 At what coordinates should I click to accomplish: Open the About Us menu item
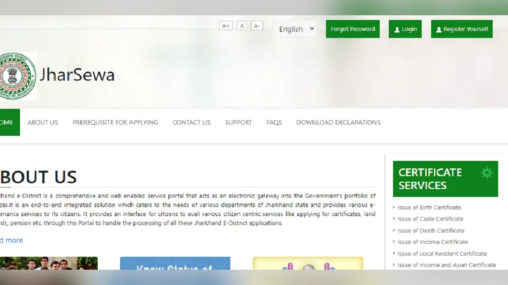43,123
